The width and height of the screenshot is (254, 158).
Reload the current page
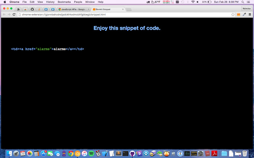pyautogui.click(x=14, y=15)
